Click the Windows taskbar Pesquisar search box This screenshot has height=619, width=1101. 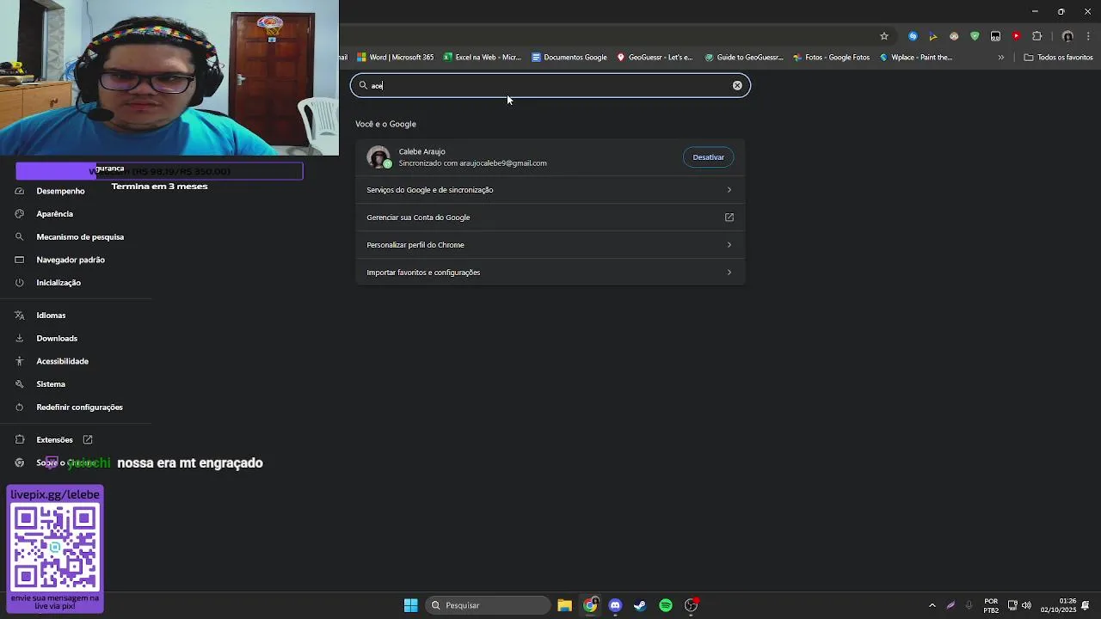click(x=488, y=605)
